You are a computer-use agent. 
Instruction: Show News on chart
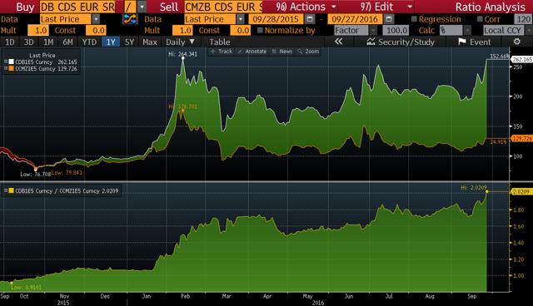(x=281, y=52)
